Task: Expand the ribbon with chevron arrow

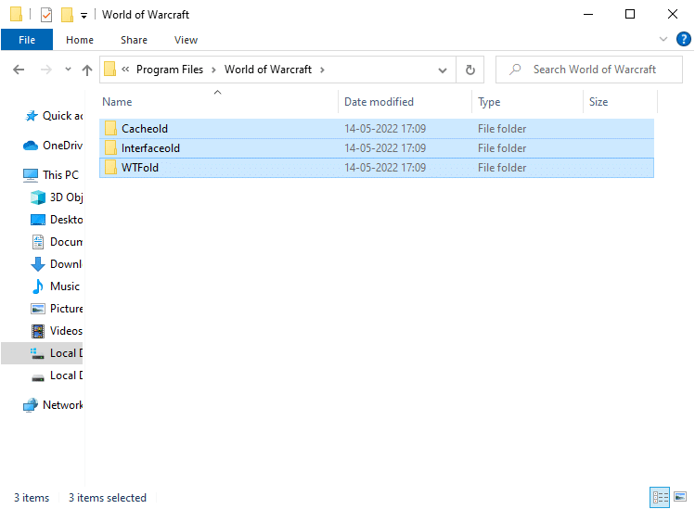Action: pos(663,39)
